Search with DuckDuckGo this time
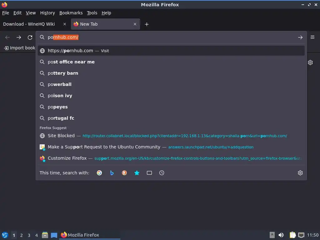This screenshot has height=240, width=320. 124,173
